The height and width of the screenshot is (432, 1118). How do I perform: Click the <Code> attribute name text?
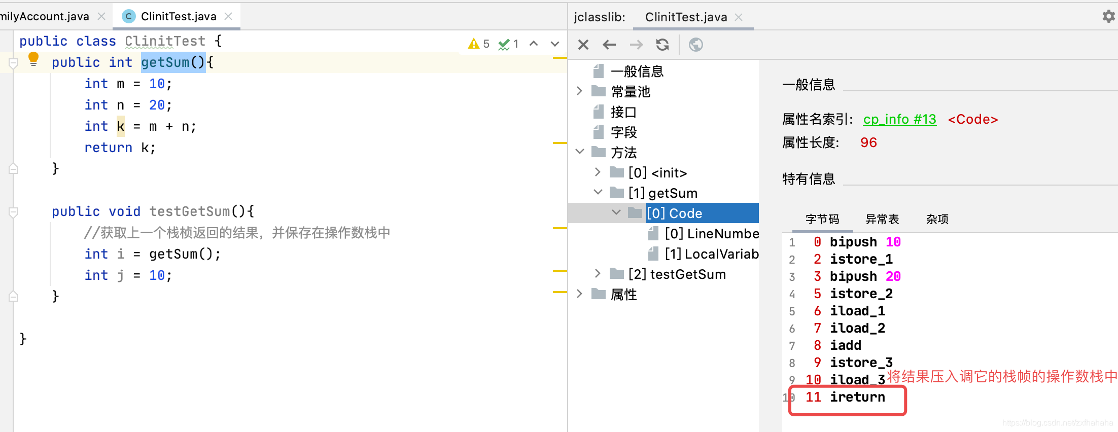tap(973, 119)
